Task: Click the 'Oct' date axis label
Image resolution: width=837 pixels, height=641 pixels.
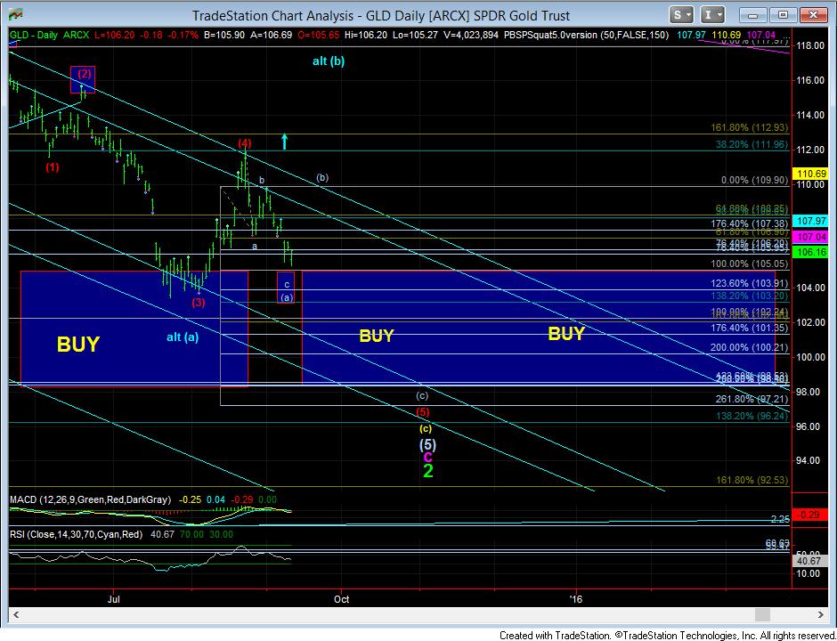Action: 342,599
